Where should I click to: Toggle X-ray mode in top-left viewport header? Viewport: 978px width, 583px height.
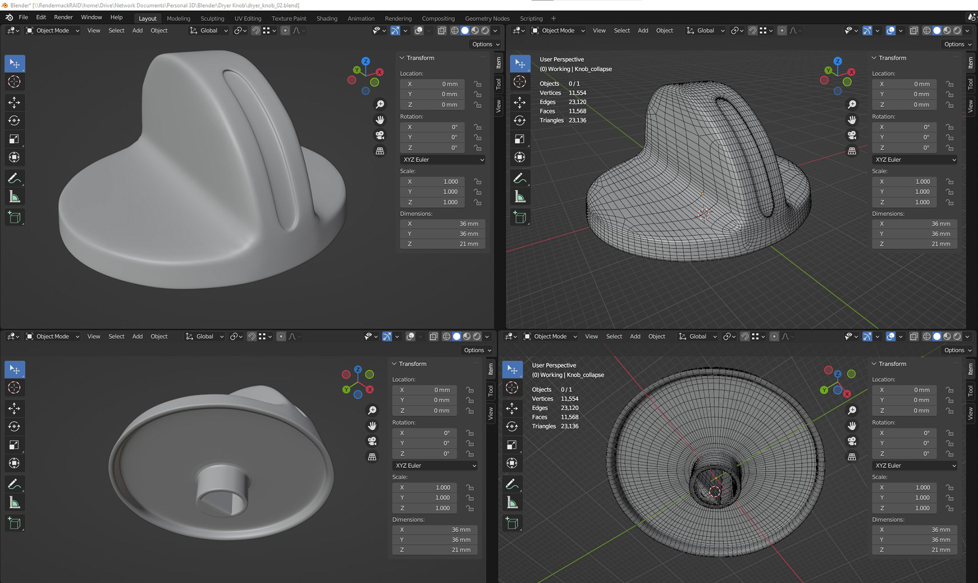tap(442, 31)
